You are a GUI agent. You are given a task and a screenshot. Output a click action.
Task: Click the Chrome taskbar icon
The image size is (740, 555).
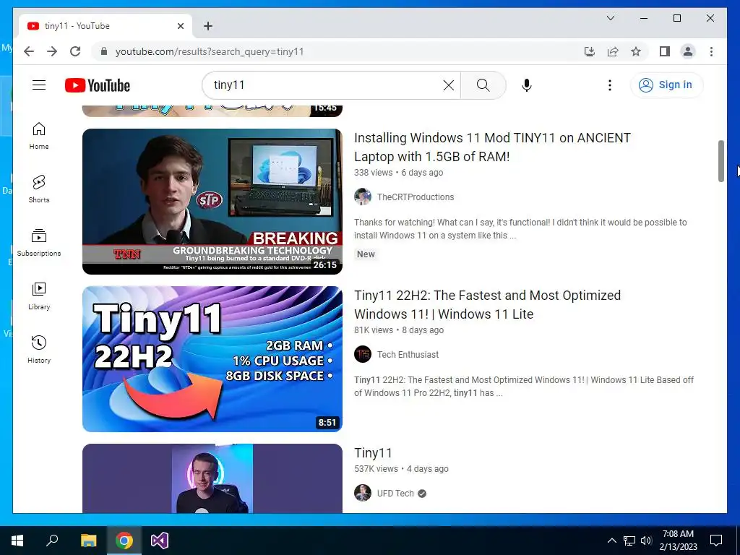(124, 541)
